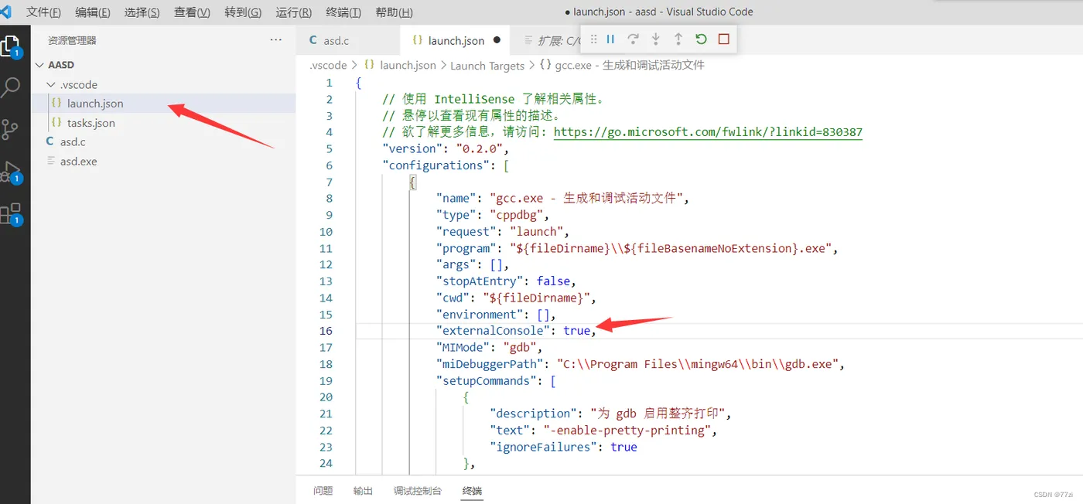Click the "-enable-pretty-printing" text value
Image resolution: width=1083 pixels, height=504 pixels.
tap(627, 431)
